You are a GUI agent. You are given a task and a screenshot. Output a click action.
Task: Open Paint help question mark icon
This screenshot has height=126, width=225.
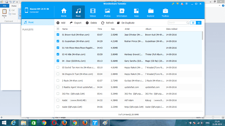pyautogui.click(x=223, y=6)
